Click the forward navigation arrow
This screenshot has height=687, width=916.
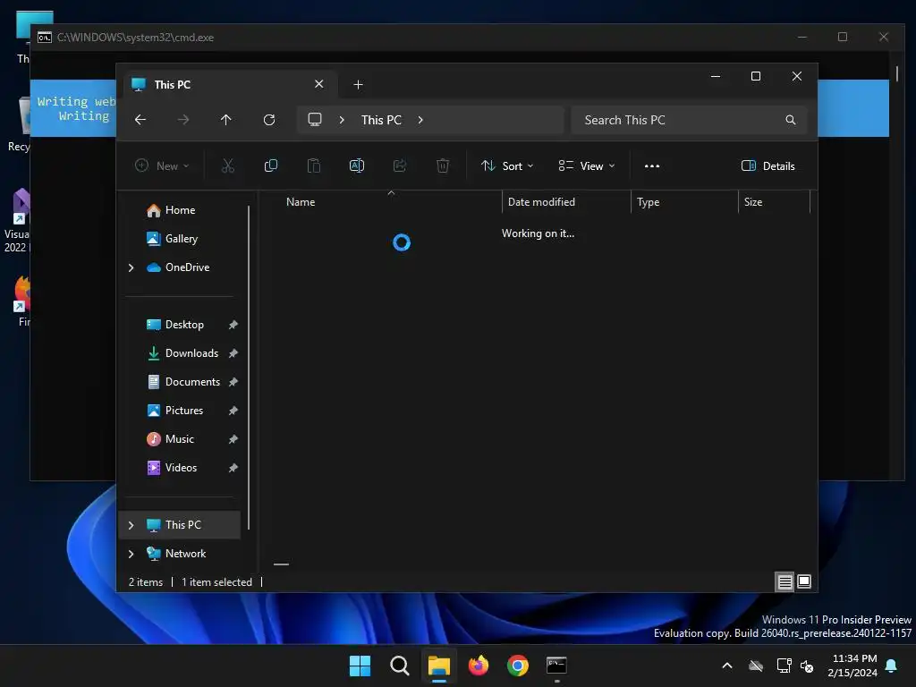182,120
